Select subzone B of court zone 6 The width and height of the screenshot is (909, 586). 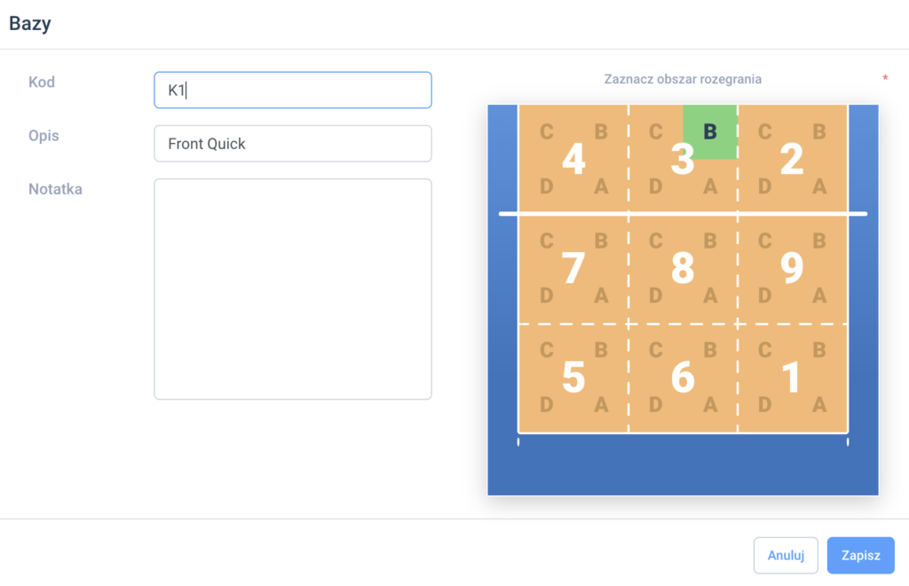(709, 351)
